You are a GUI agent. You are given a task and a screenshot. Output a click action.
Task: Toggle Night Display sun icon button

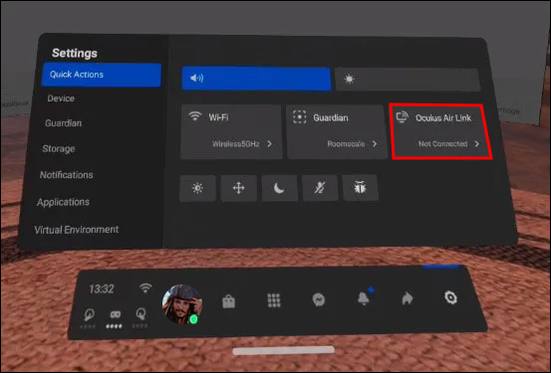coord(197,188)
